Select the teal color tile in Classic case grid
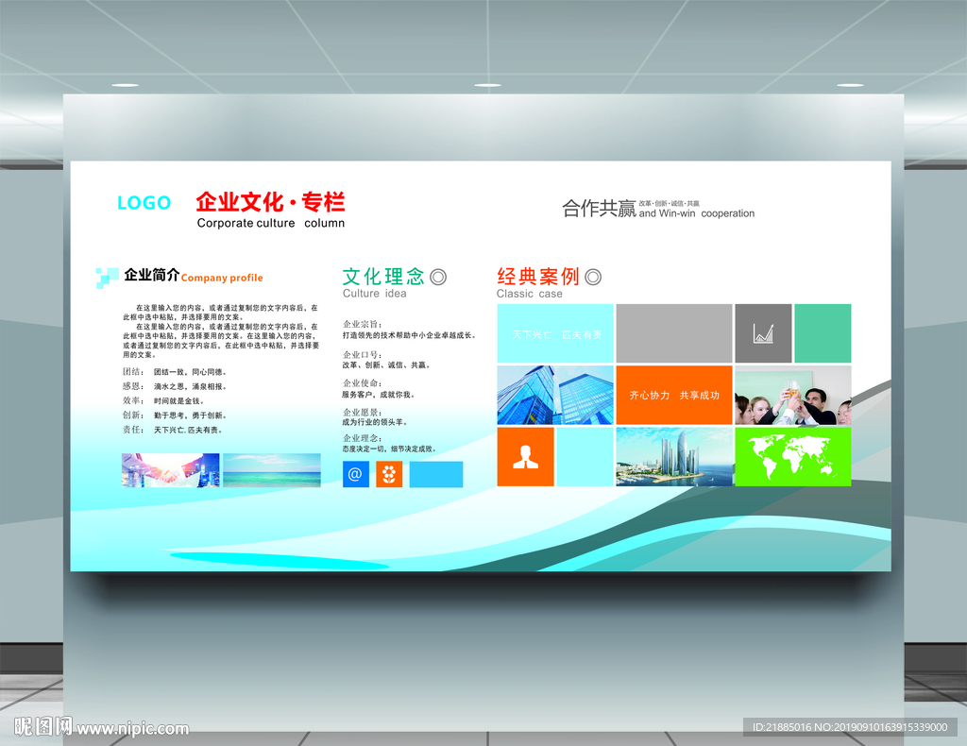 (x=824, y=332)
